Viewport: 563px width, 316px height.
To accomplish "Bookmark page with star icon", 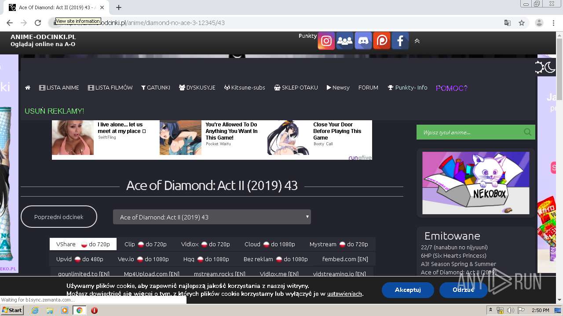I will [x=522, y=23].
